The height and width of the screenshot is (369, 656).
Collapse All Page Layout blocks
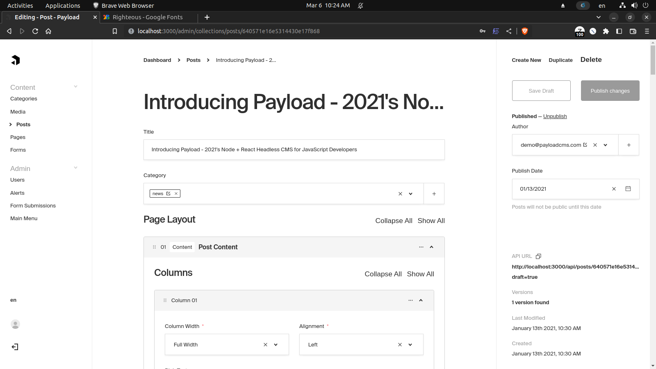click(394, 221)
